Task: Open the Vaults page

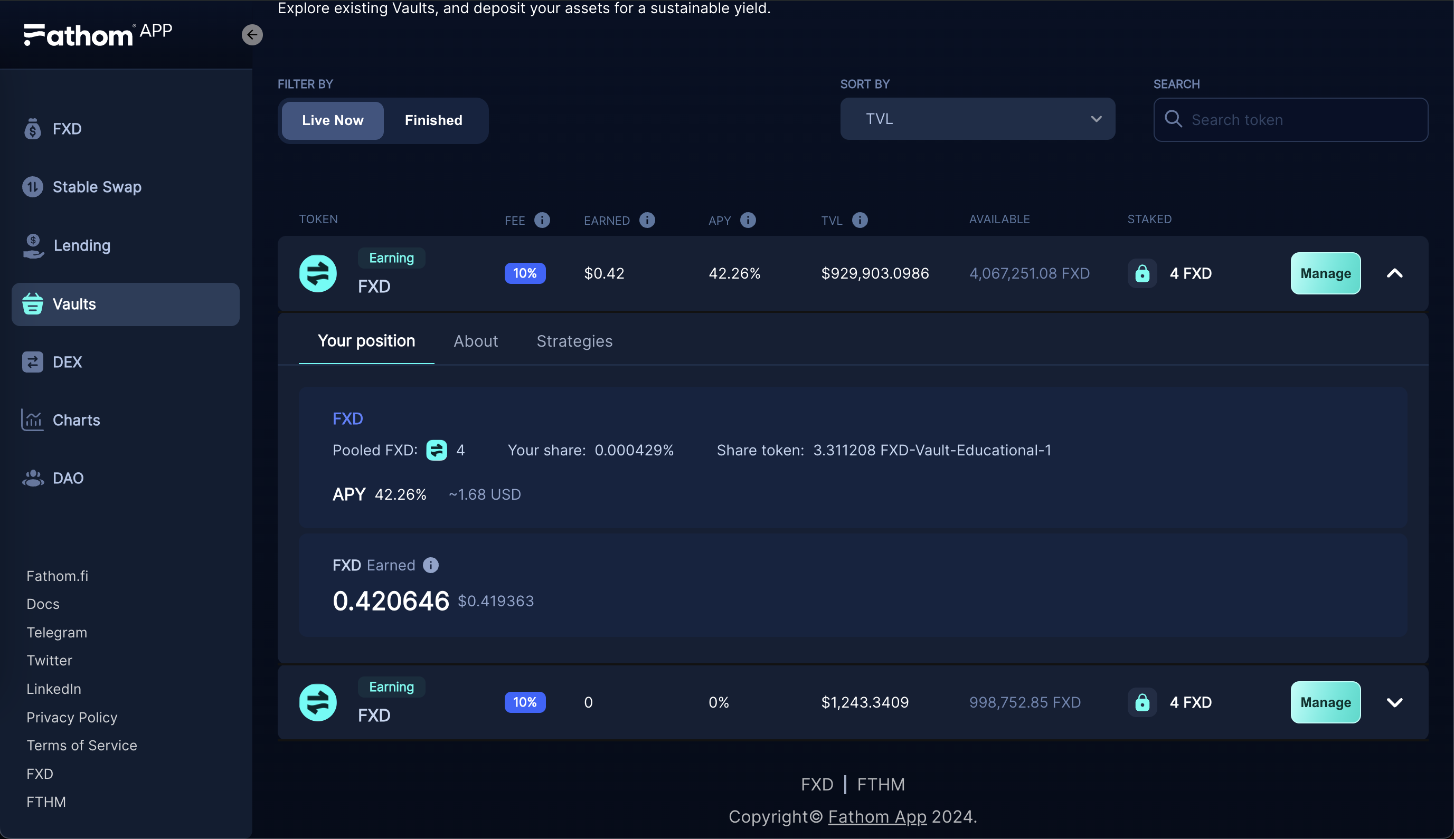Action: tap(126, 304)
